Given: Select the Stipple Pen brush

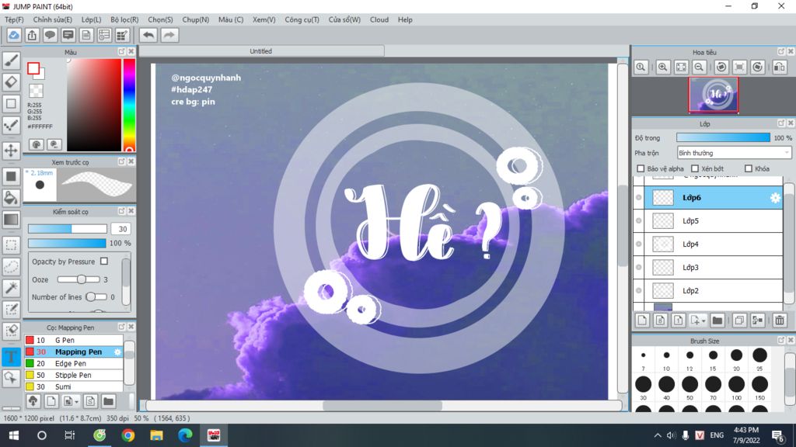Looking at the screenshot, I should 74,375.
